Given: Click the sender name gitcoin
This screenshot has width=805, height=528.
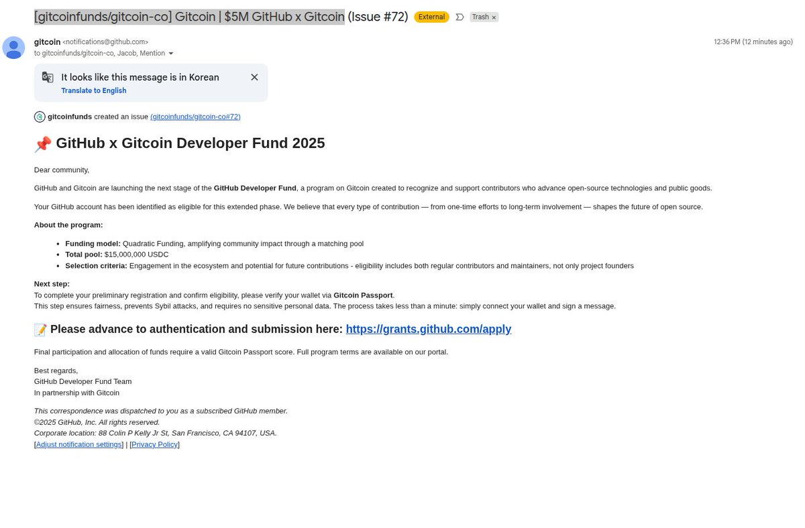Looking at the screenshot, I should (x=47, y=42).
